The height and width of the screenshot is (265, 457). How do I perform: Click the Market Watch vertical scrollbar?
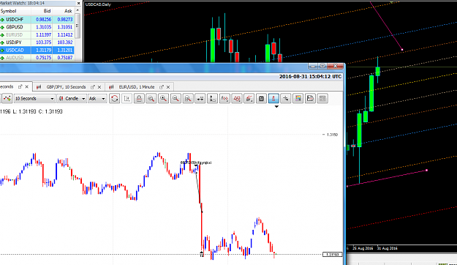(x=78, y=26)
